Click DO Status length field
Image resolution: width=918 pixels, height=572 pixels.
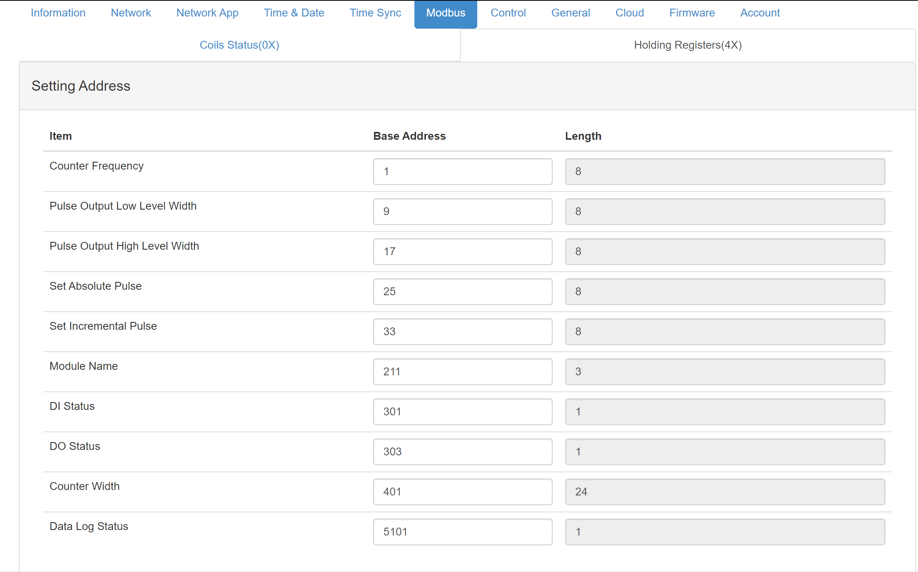pos(725,452)
